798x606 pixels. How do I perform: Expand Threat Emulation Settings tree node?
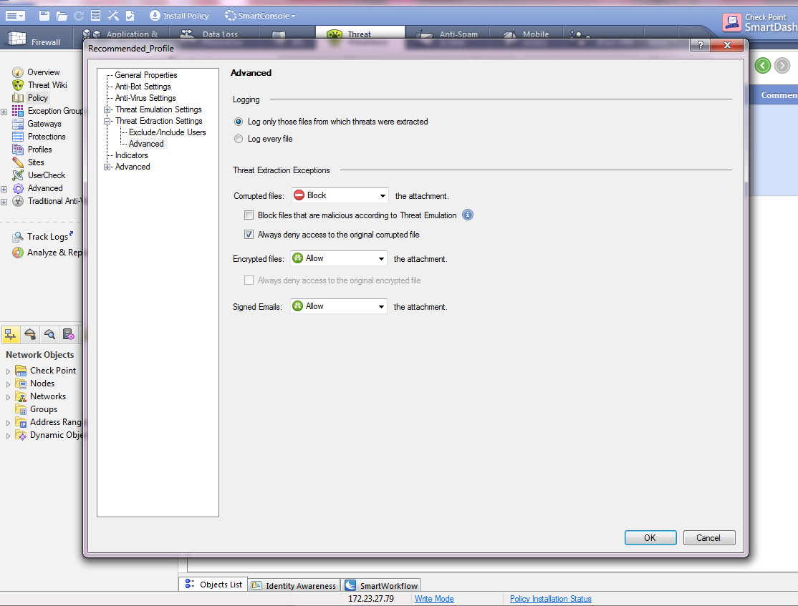click(x=107, y=109)
